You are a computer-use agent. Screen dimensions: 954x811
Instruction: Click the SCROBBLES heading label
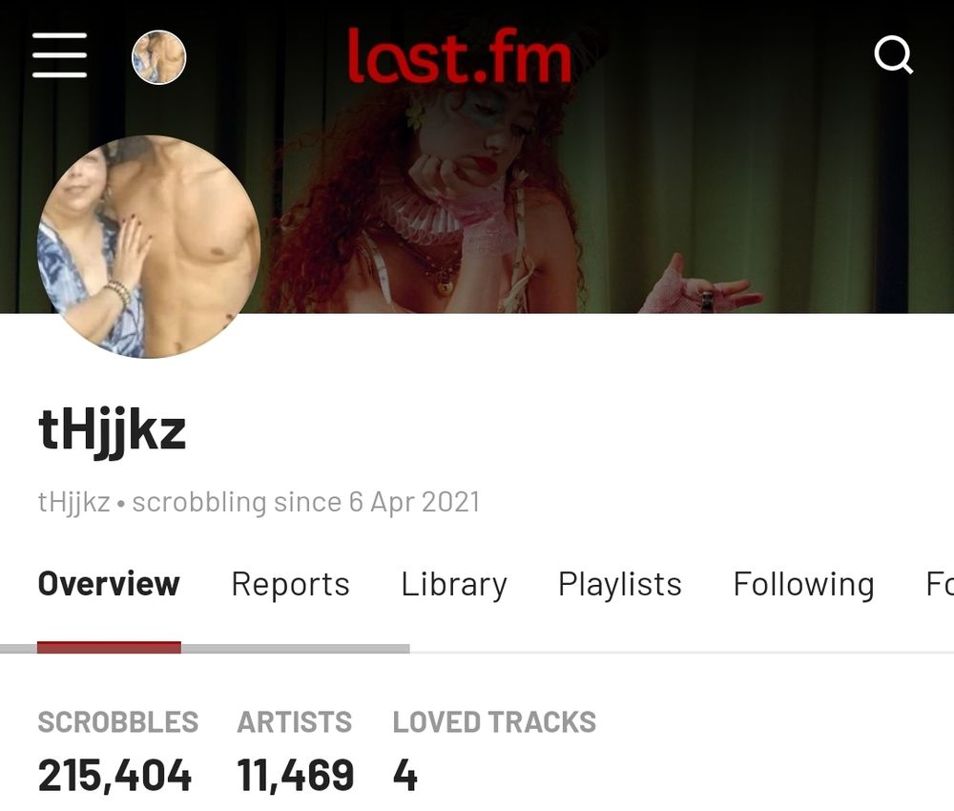[x=118, y=722]
